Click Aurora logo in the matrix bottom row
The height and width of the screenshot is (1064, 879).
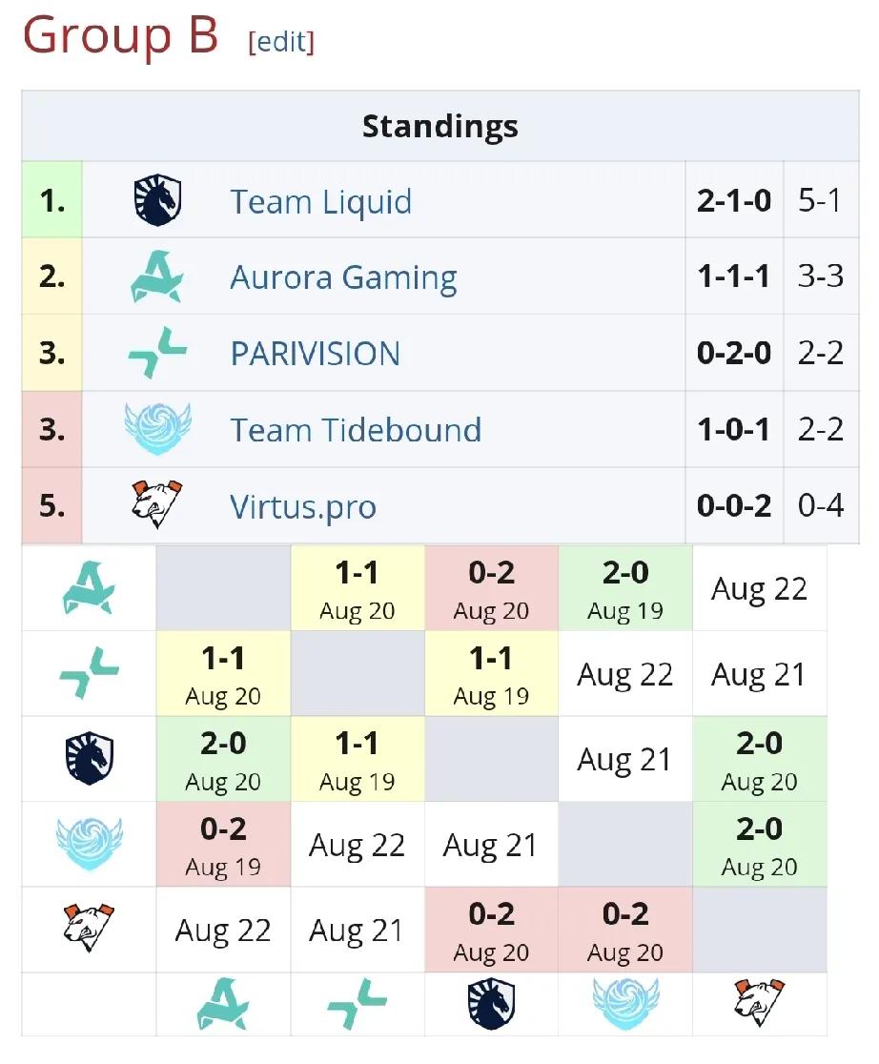tap(223, 1004)
